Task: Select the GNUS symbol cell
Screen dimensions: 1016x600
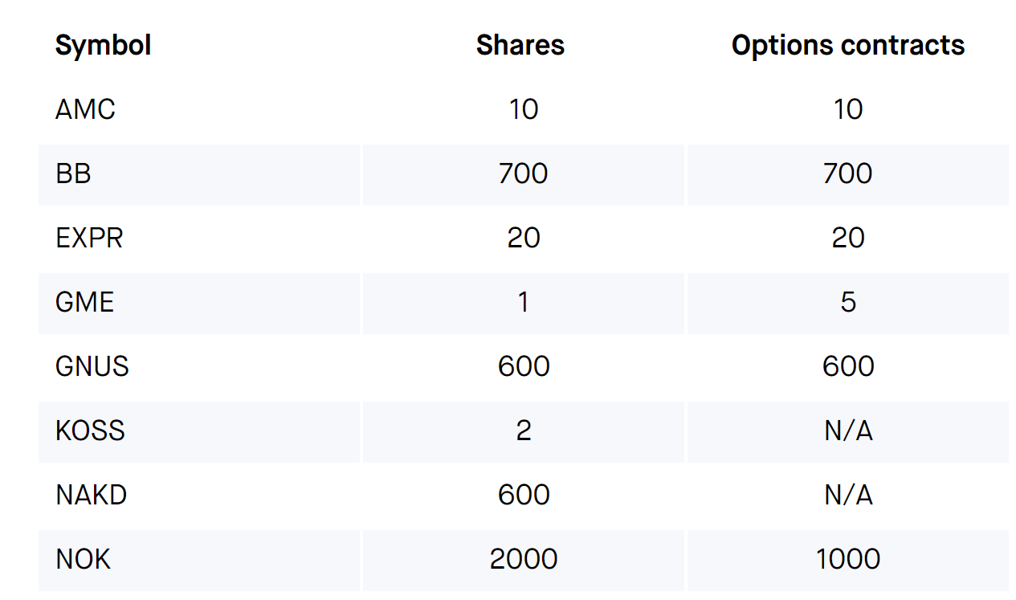Action: (x=92, y=366)
